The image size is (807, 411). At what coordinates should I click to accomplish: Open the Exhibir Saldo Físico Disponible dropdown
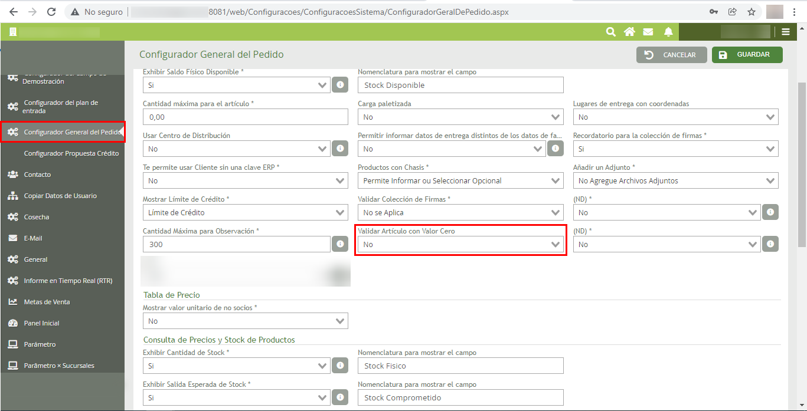(x=237, y=85)
